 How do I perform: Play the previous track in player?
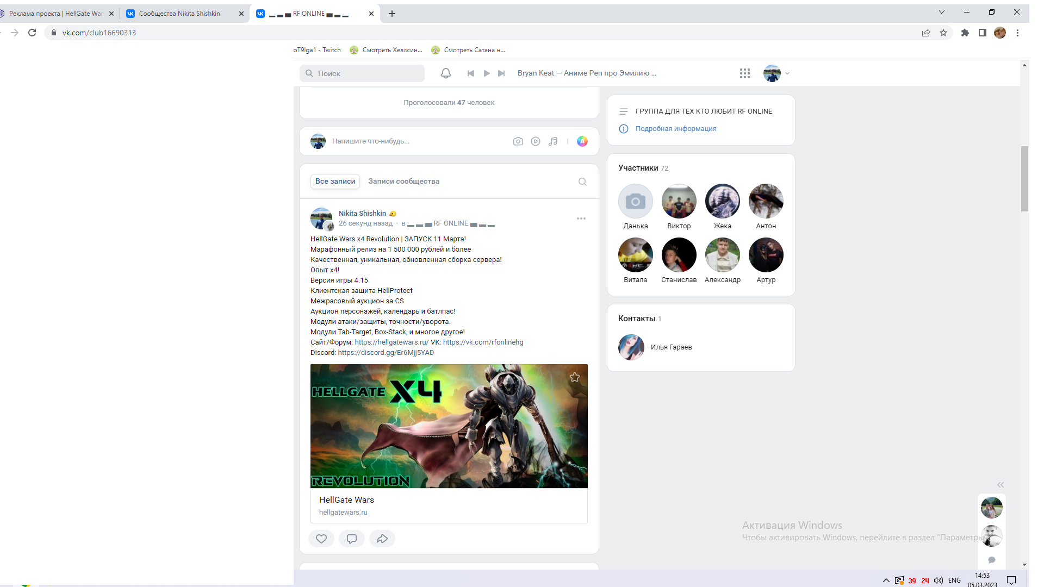471,73
